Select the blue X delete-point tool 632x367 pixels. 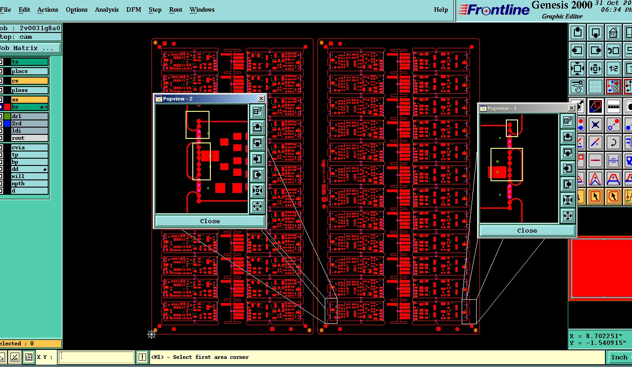point(596,124)
